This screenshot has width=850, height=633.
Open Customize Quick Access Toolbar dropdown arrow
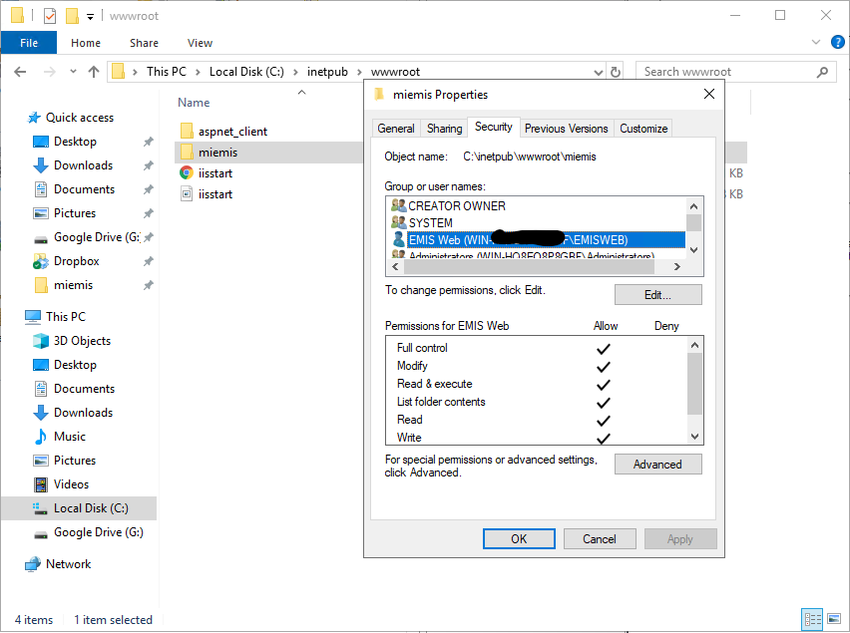90,17
